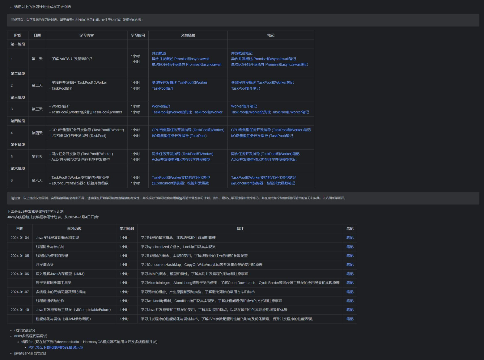
Task: Open TaskPool和Worker支持的序列化类型笔记 link
Action: pyautogui.click(x=264, y=178)
